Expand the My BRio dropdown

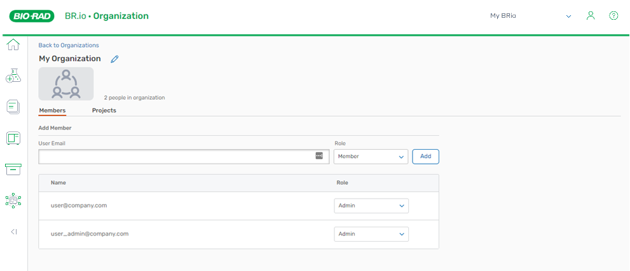point(531,16)
